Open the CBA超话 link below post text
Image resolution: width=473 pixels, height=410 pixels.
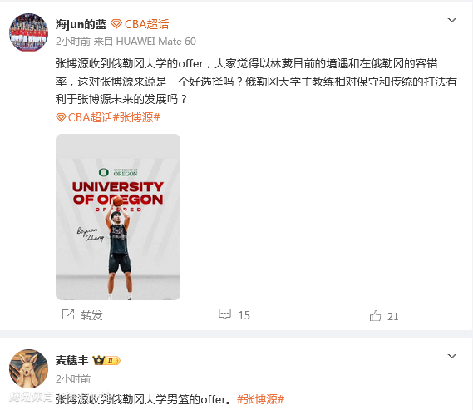click(90, 117)
